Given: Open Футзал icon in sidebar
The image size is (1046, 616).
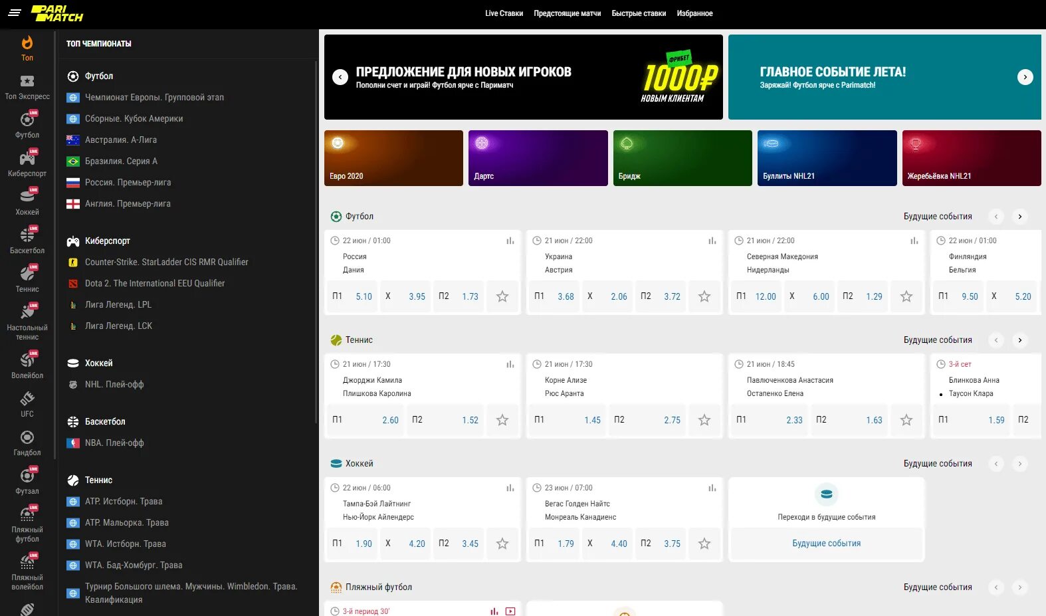Looking at the screenshot, I should point(27,476).
